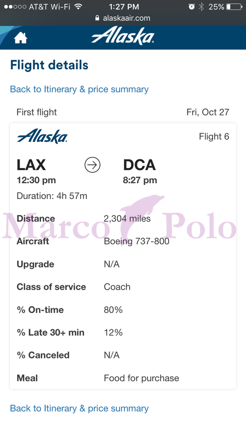Screen dimensions: 246x438
Task: Click the Alaska logo in the header
Action: (123, 36)
